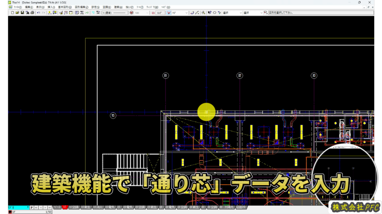This screenshot has width=382, height=214.
Task: Open a file with the folder icon
Action: [18, 13]
